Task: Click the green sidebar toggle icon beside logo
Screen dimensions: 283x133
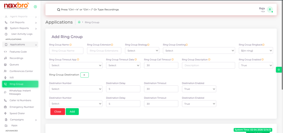Action: coord(35,7)
